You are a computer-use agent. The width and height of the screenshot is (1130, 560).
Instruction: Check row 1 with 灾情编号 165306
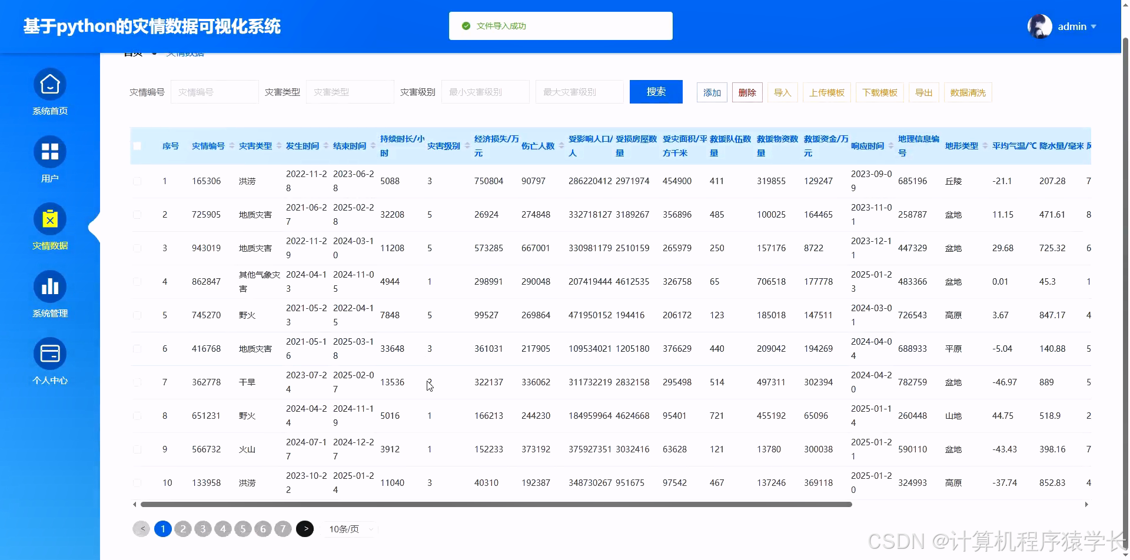point(137,181)
